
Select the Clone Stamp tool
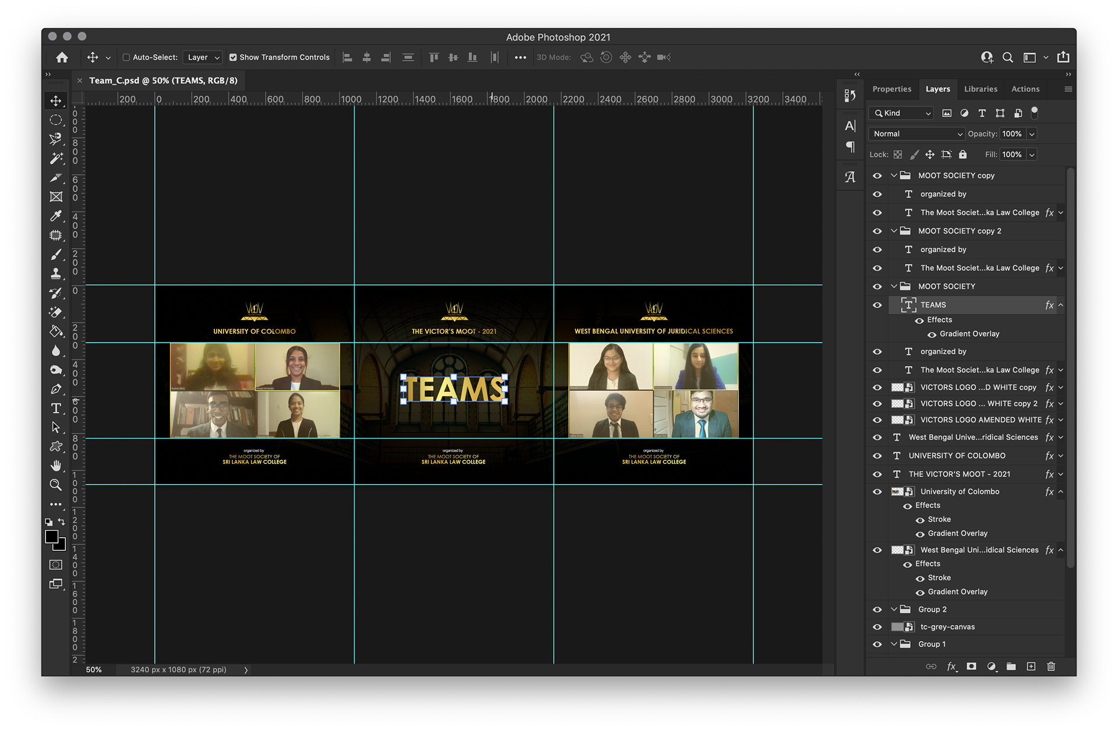(56, 273)
